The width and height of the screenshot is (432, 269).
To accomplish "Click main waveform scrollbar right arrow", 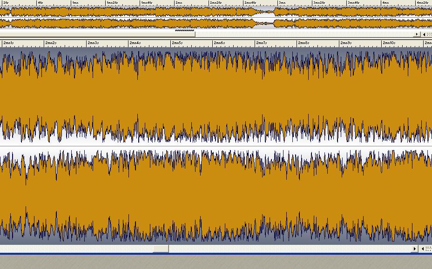I will pos(414,249).
